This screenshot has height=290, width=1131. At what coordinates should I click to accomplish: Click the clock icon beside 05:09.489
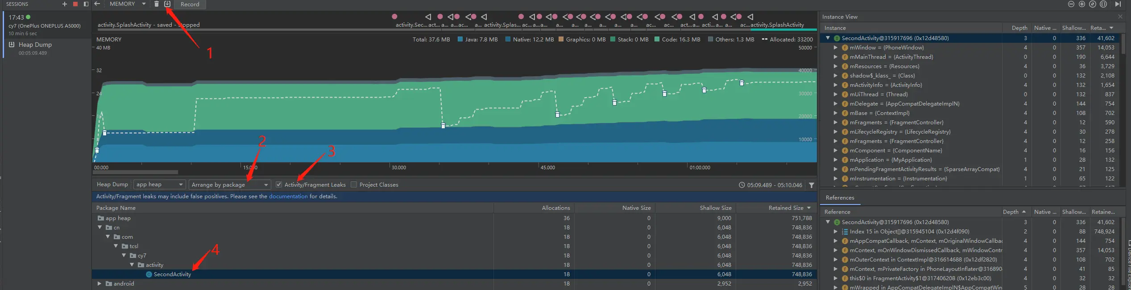coord(742,185)
